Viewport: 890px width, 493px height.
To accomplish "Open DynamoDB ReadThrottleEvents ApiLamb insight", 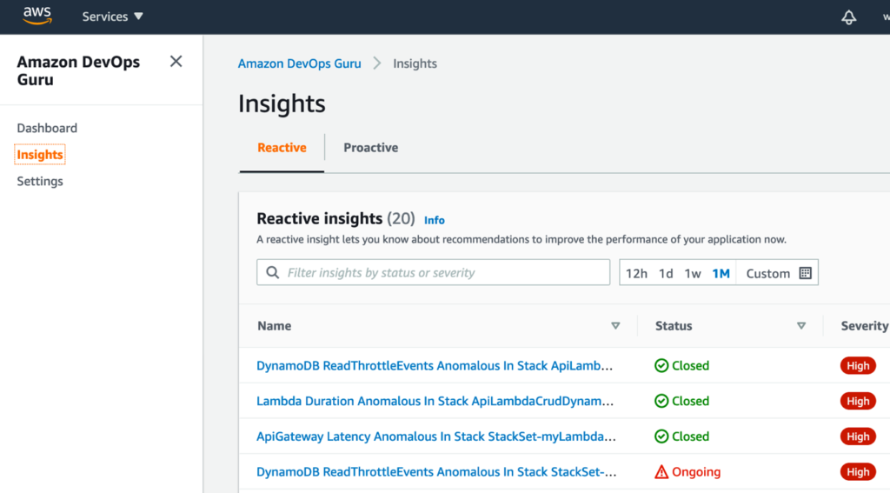I will [435, 366].
